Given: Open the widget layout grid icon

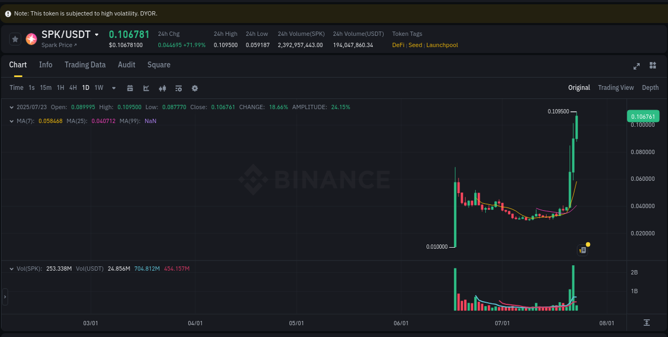Looking at the screenshot, I should [x=653, y=65].
